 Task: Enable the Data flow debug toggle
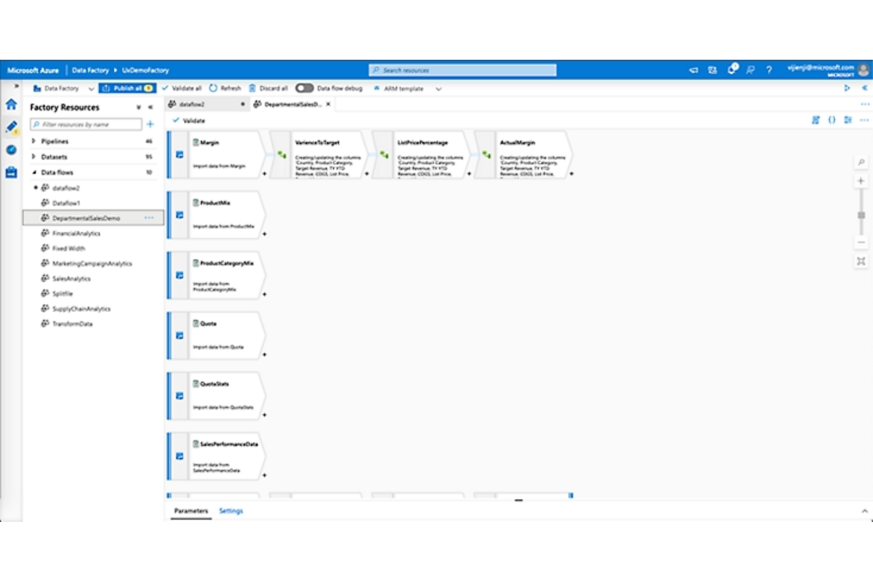(x=304, y=88)
